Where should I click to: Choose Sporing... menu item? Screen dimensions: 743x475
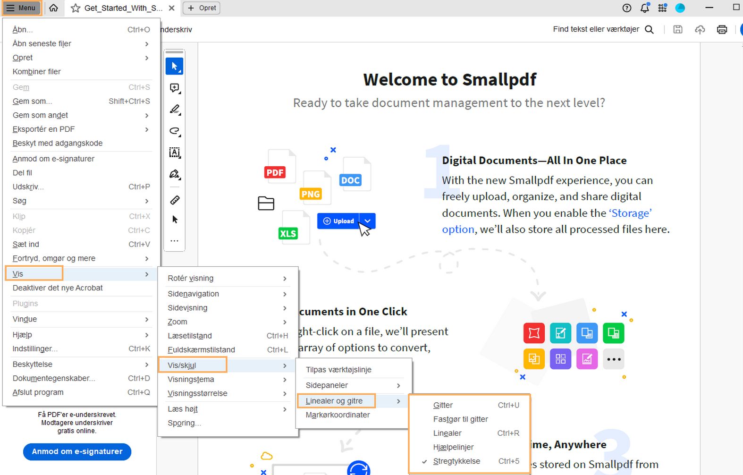tap(228, 423)
